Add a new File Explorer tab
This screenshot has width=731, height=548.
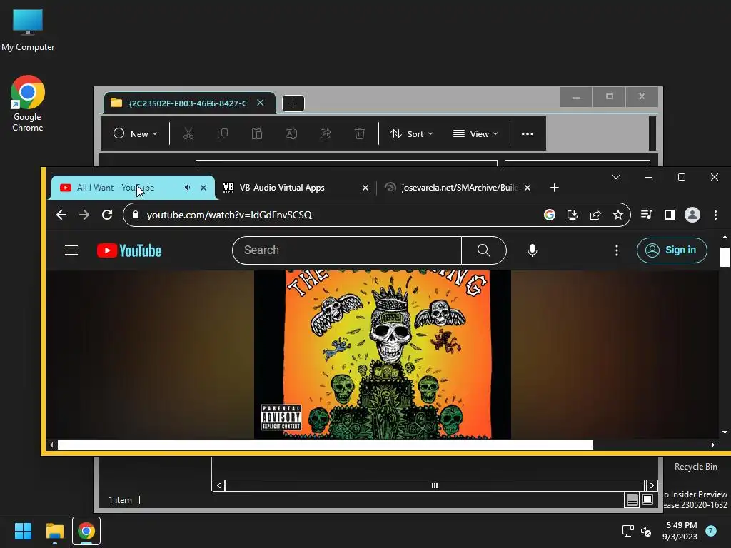pos(293,103)
